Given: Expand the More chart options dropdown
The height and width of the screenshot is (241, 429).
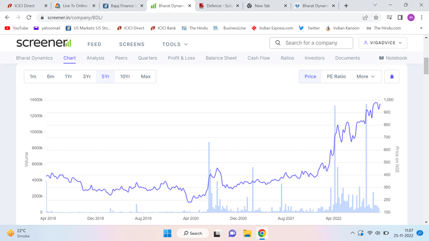Looking at the screenshot, I should 366,76.
